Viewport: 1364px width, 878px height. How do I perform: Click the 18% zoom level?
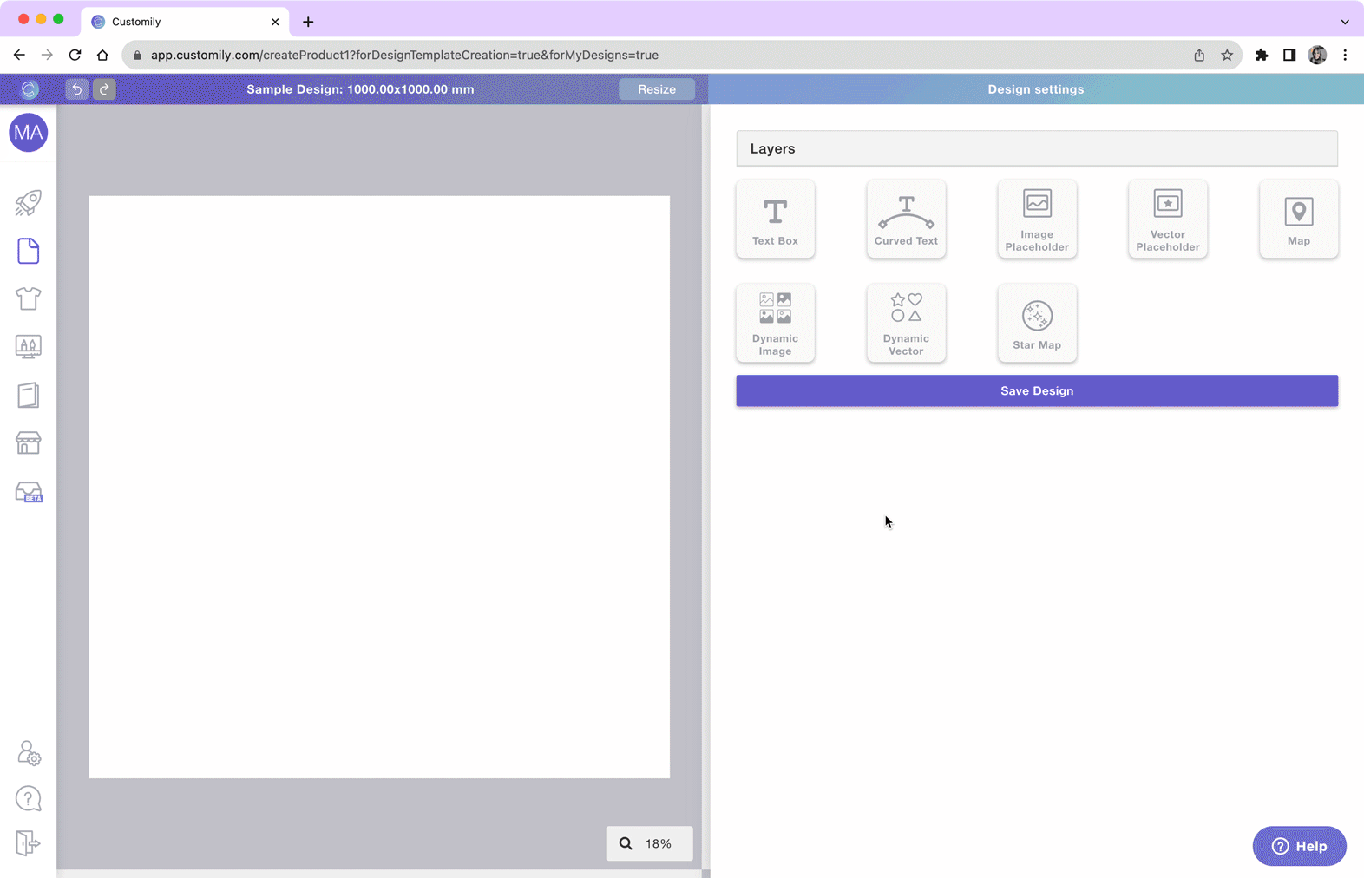point(659,843)
